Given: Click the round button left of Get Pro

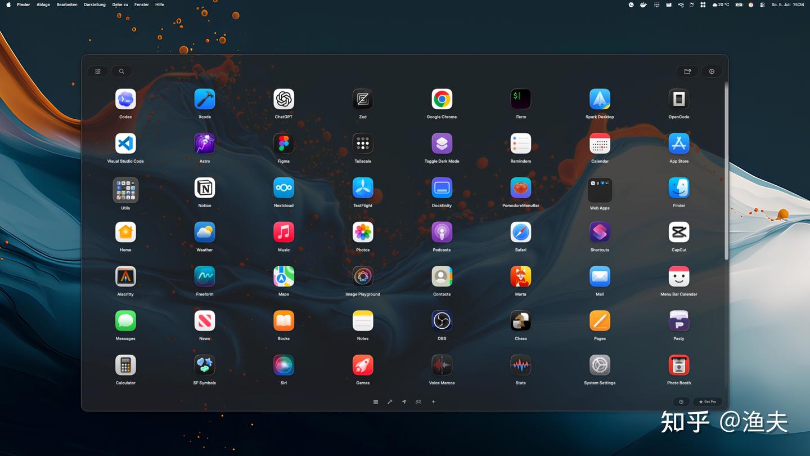Looking at the screenshot, I should (x=681, y=402).
